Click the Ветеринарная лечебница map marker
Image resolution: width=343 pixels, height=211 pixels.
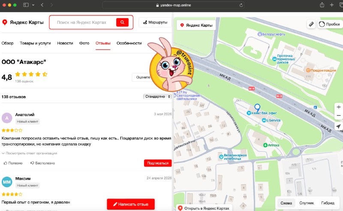pos(233,157)
